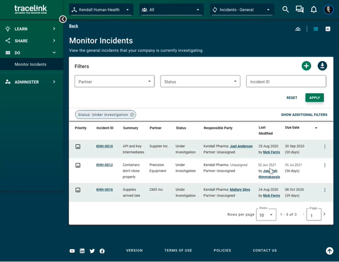The height and width of the screenshot is (262, 339).
Task: Click the Last Modified column header
Action: pos(266,131)
